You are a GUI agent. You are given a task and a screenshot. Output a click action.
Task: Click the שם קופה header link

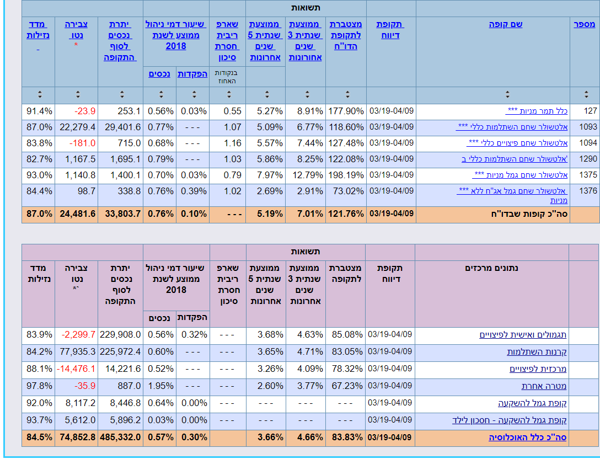(x=506, y=24)
